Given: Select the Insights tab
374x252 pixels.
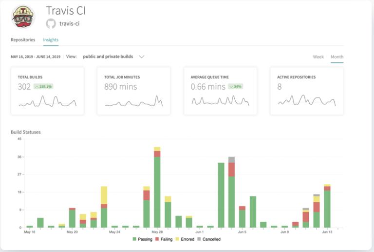Looking at the screenshot, I should pos(51,40).
